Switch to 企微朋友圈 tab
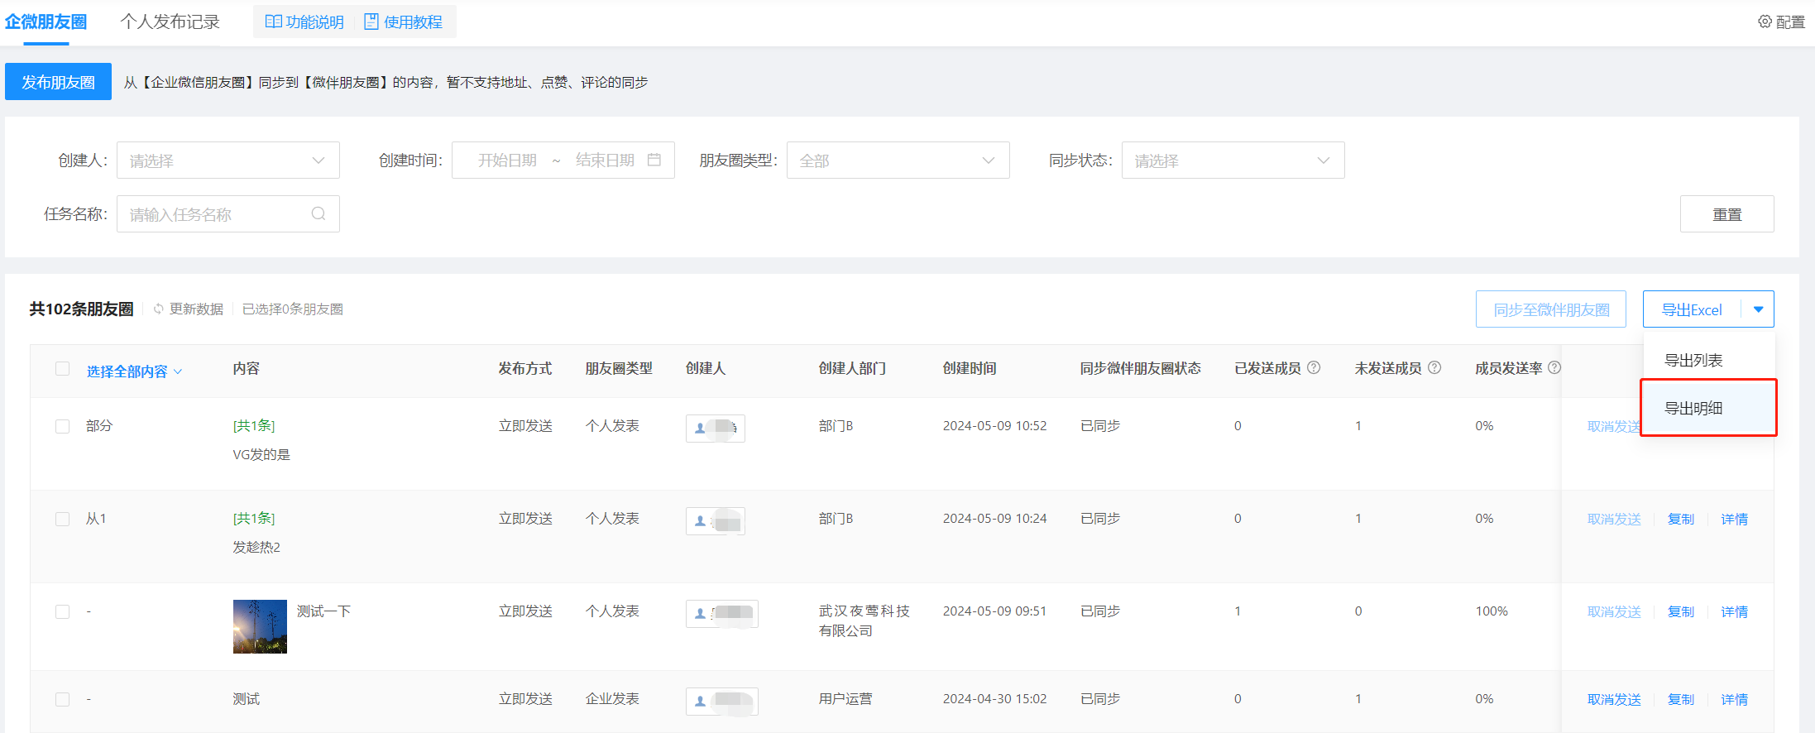The image size is (1815, 733). point(45,22)
